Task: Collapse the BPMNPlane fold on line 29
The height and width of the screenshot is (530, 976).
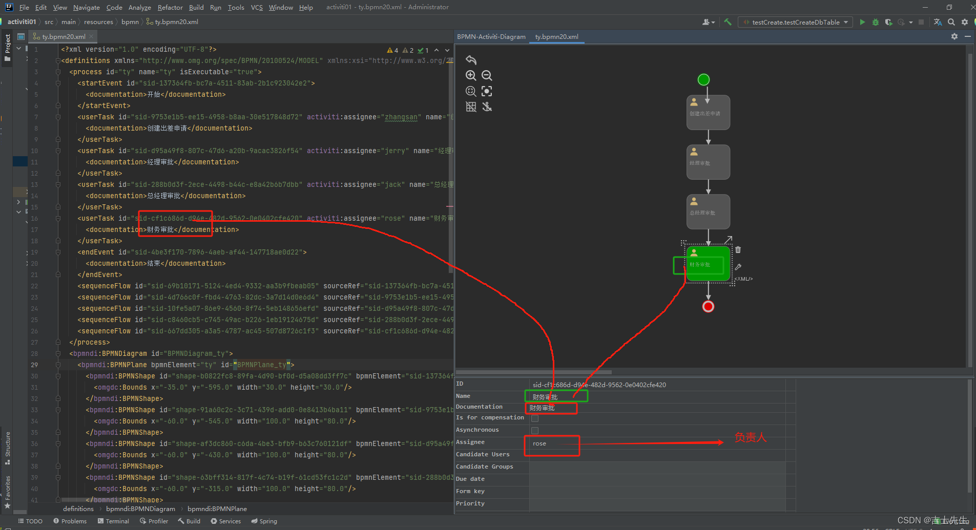Action: point(58,365)
